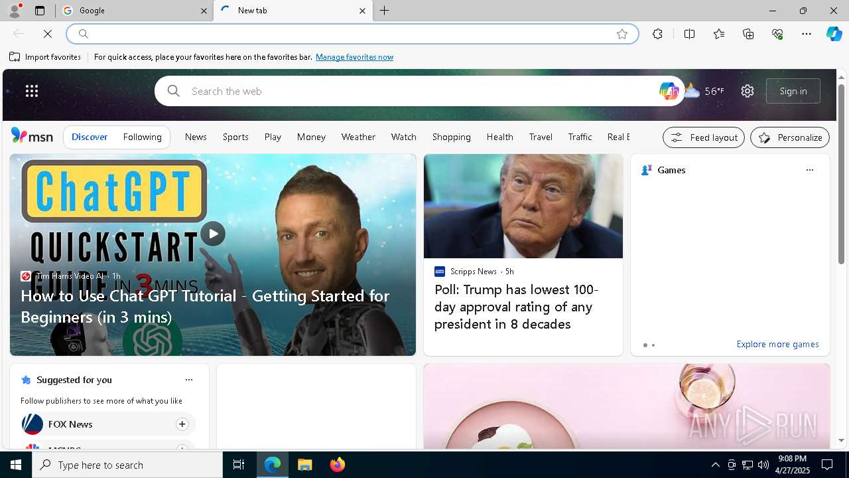This screenshot has height=478, width=849.
Task: Open Split screen view
Action: (689, 34)
